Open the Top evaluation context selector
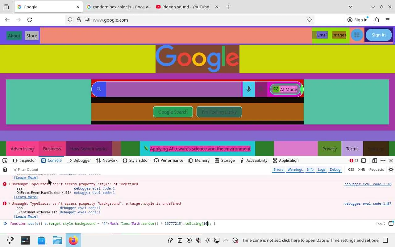The width and height of the screenshot is (395, 247). (380, 224)
